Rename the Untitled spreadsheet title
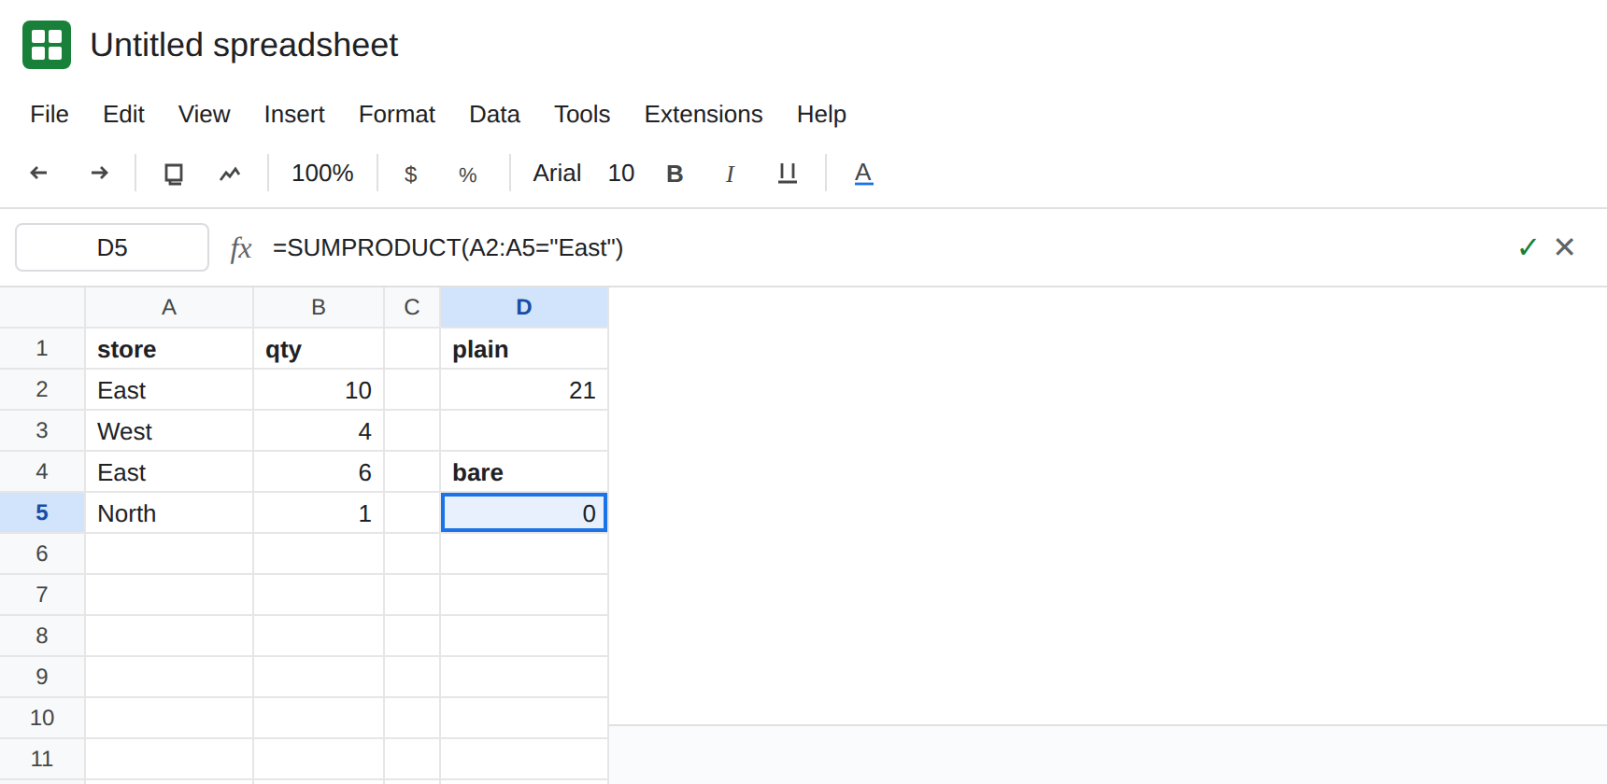This screenshot has height=784, width=1607. (244, 45)
